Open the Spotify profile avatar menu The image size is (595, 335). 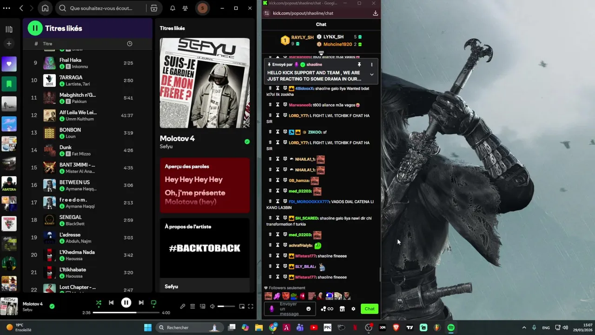pos(202,8)
